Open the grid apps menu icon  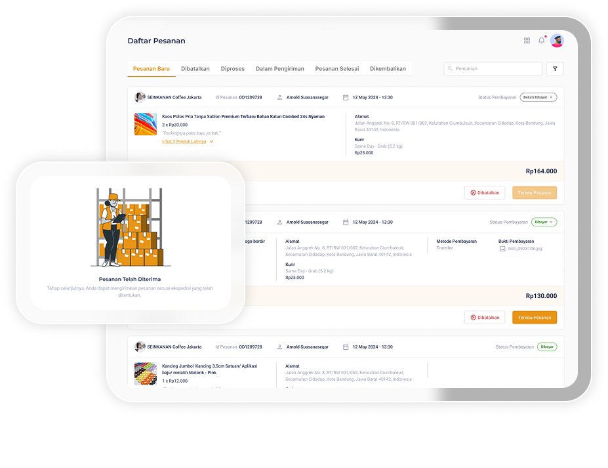coord(527,41)
